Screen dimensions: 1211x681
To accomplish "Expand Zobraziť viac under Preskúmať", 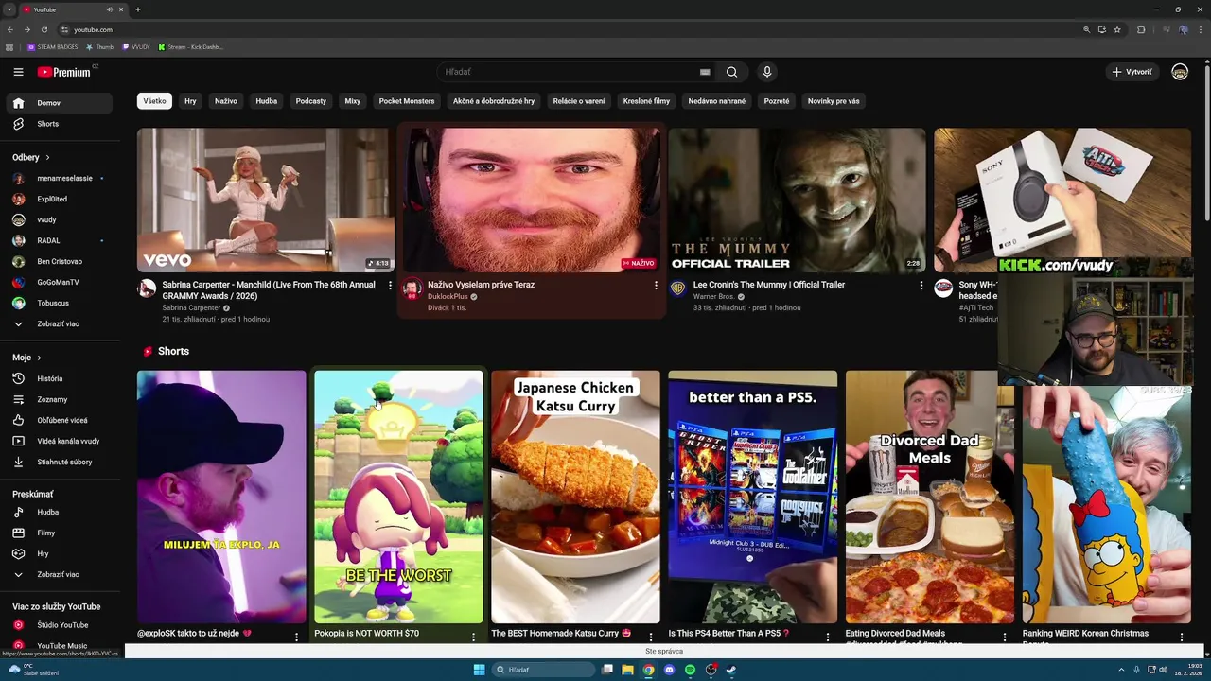I will click(x=59, y=574).
